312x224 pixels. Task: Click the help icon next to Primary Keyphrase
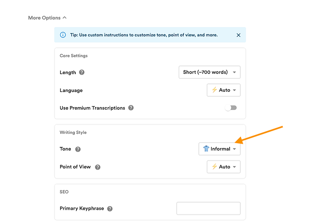(110, 208)
